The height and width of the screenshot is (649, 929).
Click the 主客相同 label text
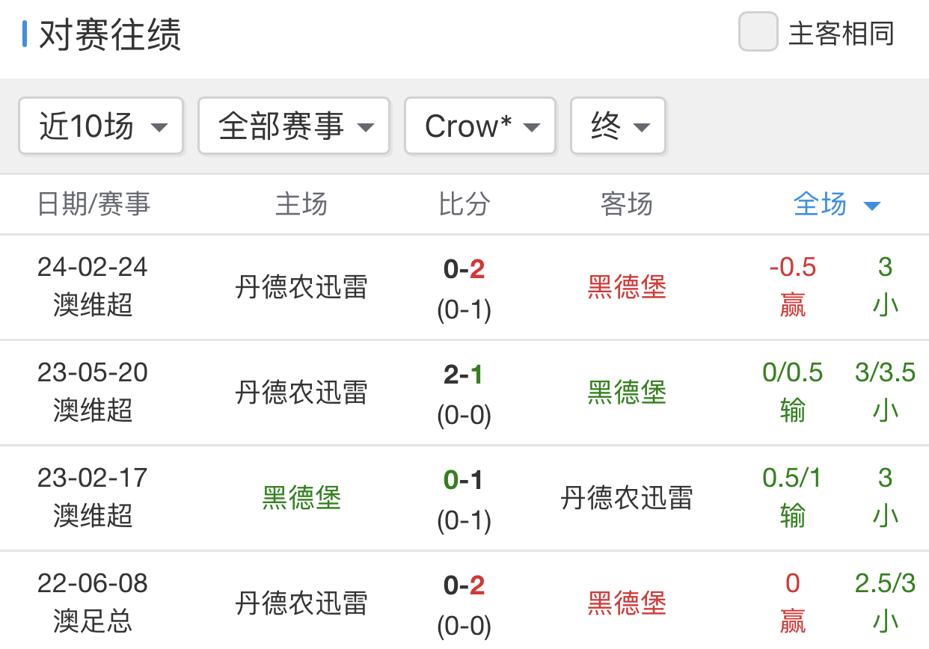[x=841, y=34]
